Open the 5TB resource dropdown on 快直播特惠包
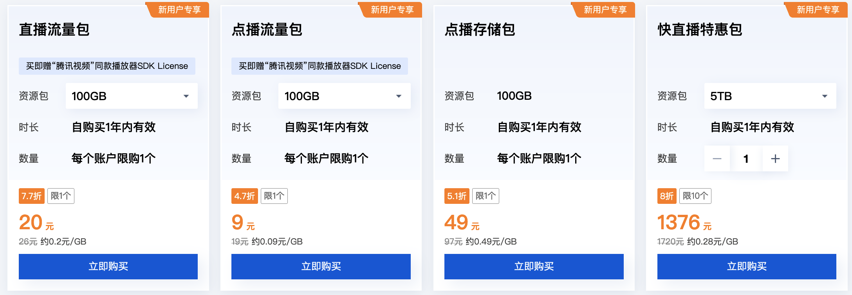This screenshot has height=295, width=852. click(769, 96)
